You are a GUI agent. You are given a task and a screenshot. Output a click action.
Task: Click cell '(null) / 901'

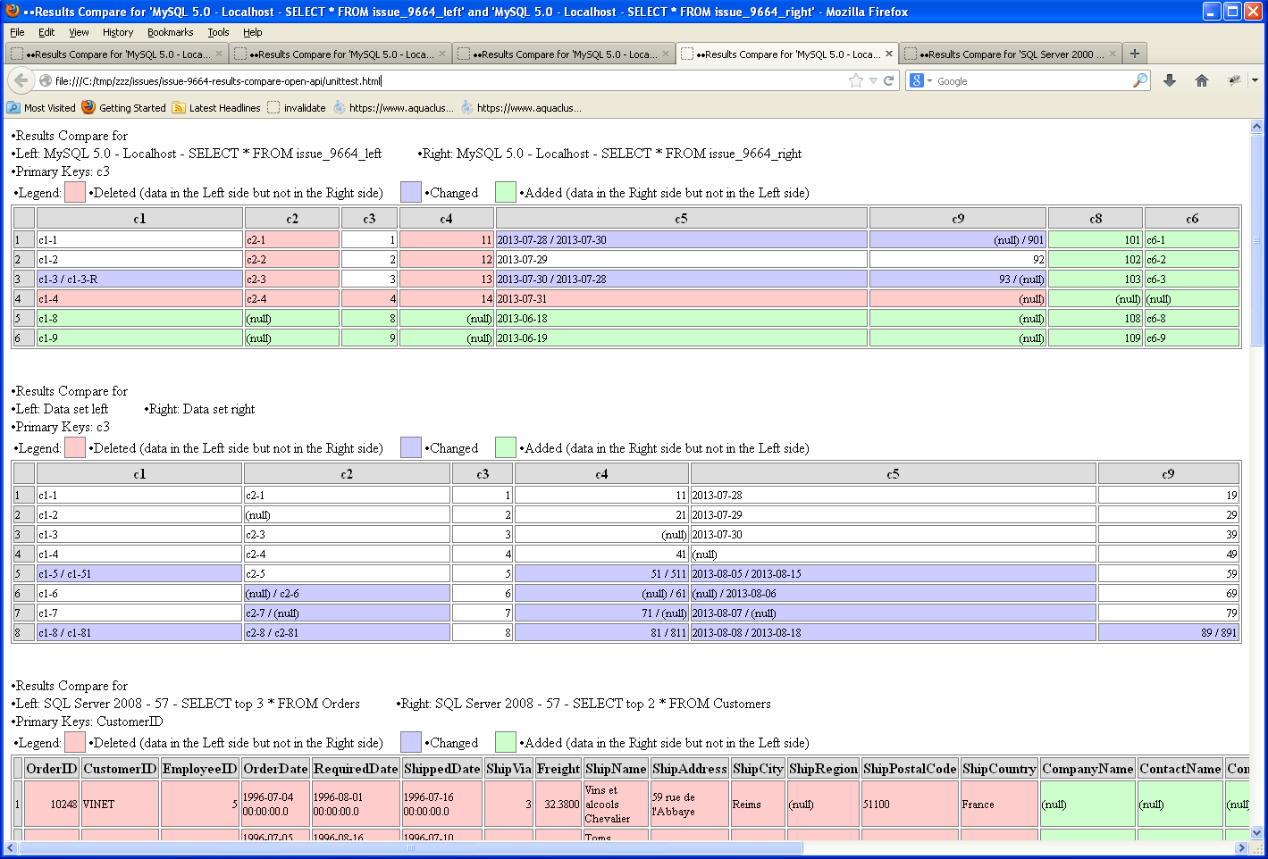[x=957, y=239]
